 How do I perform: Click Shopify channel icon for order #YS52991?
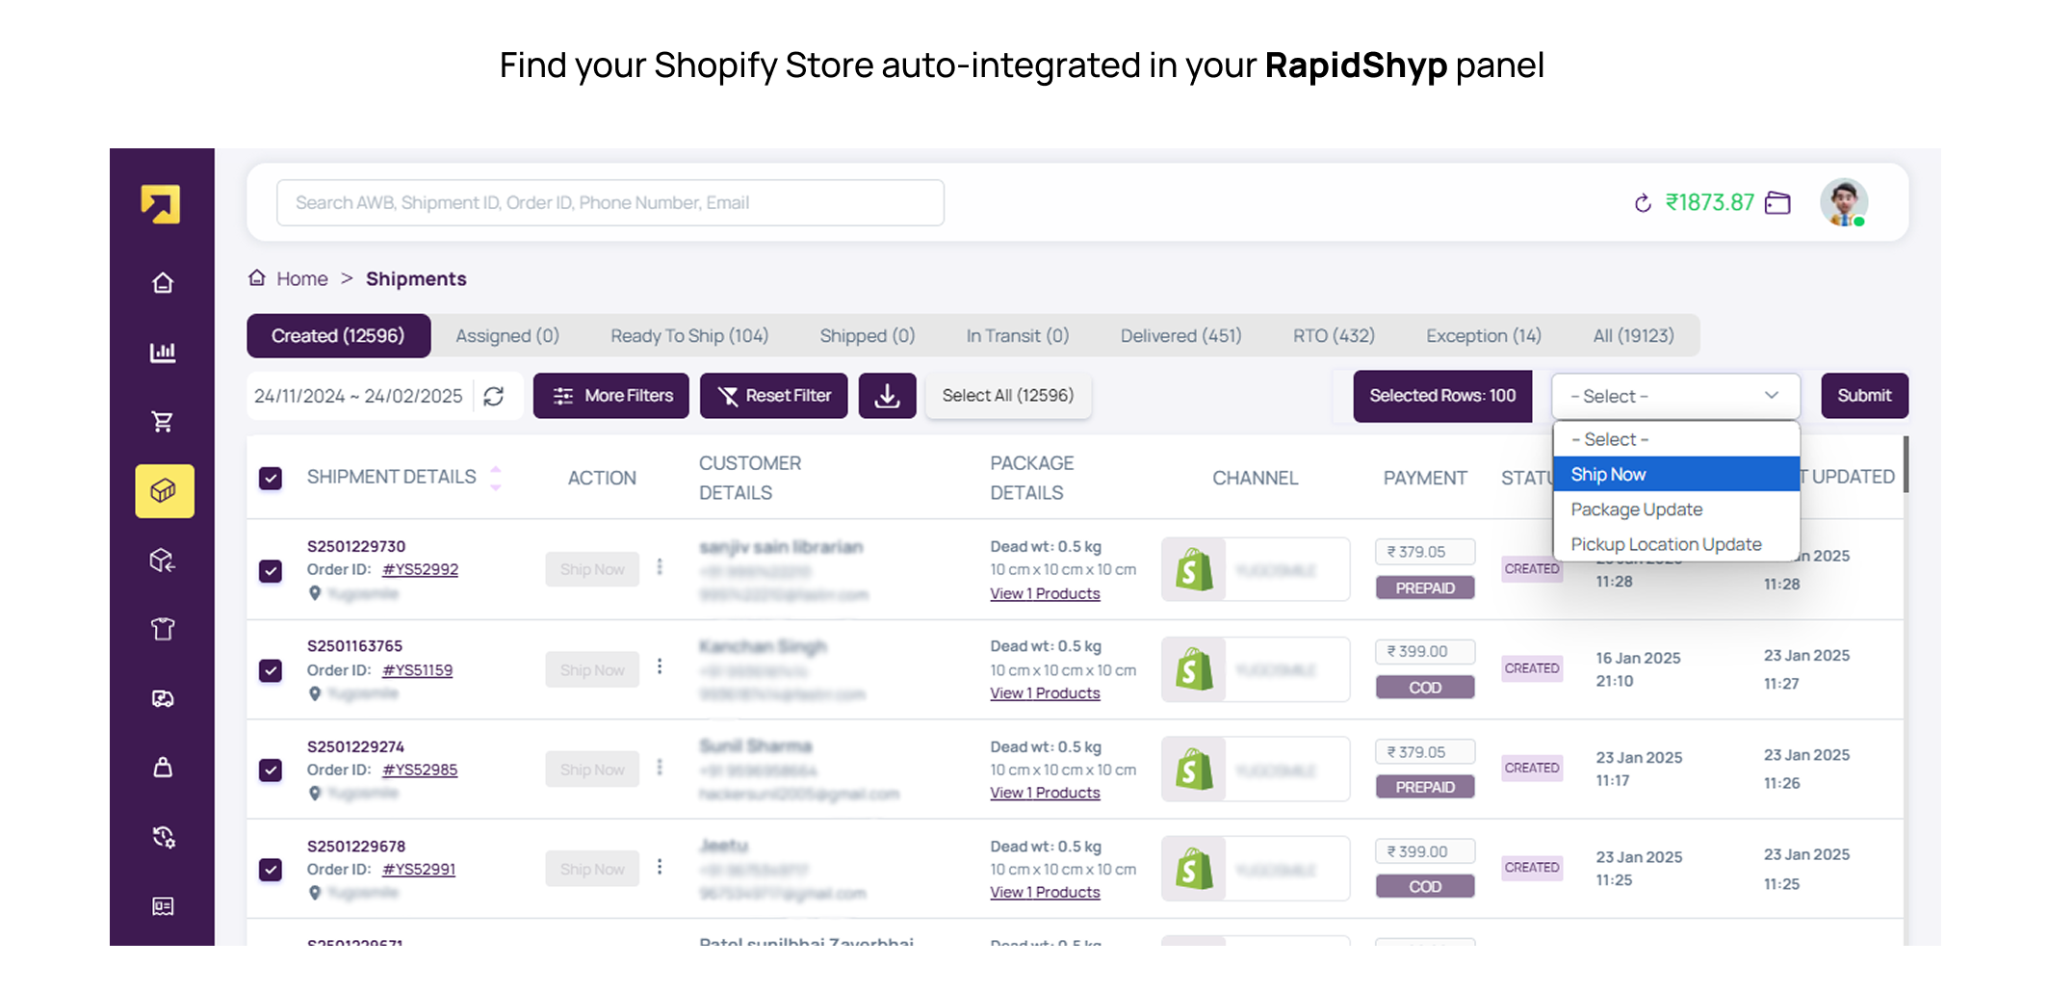[x=1194, y=869]
